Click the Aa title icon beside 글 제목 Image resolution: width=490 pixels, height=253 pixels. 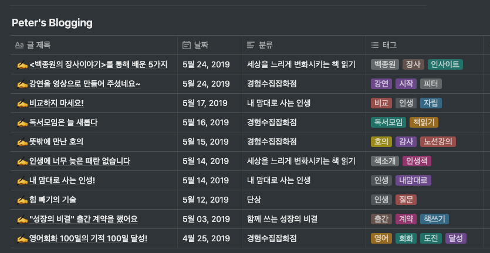coord(19,45)
